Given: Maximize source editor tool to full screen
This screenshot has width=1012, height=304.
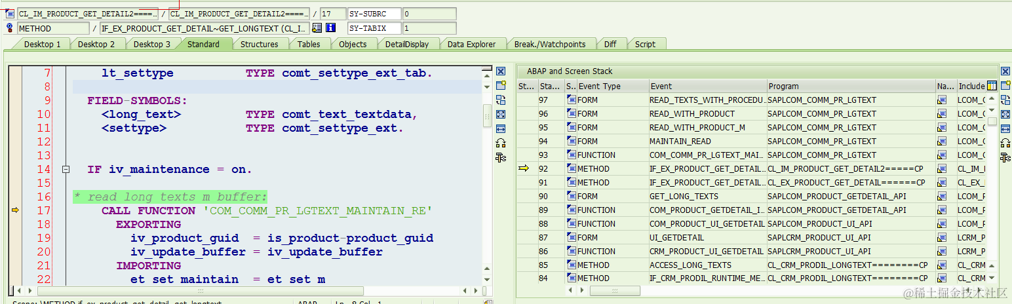Looking at the screenshot, I should coord(501,115).
